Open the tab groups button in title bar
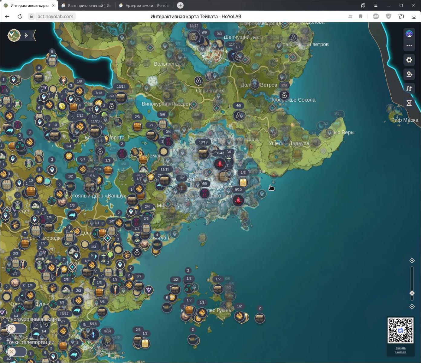Screen dimensions: 421x363 coord(363,5)
